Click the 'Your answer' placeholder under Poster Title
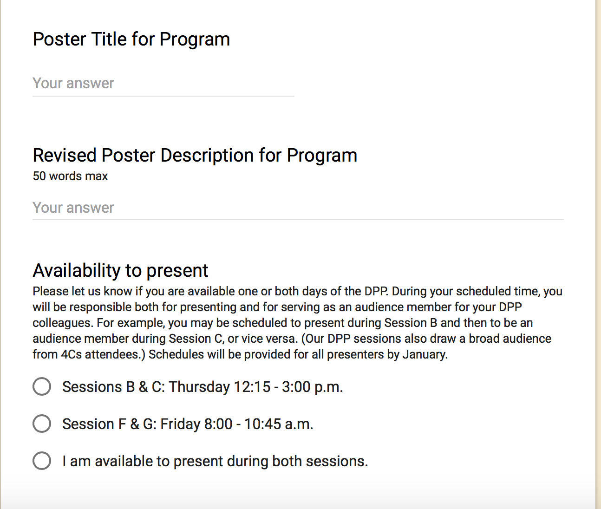Screen dimensions: 601x509 tap(73, 84)
